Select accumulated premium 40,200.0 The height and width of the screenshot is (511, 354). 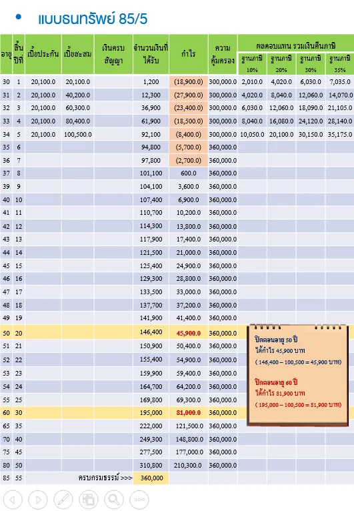78,95
